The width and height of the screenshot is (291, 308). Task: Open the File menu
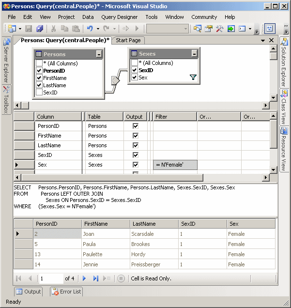click(12, 17)
